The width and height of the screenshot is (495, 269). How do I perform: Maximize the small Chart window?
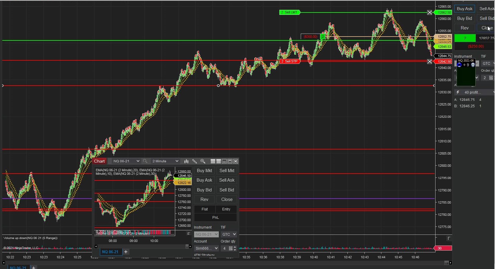point(230,161)
